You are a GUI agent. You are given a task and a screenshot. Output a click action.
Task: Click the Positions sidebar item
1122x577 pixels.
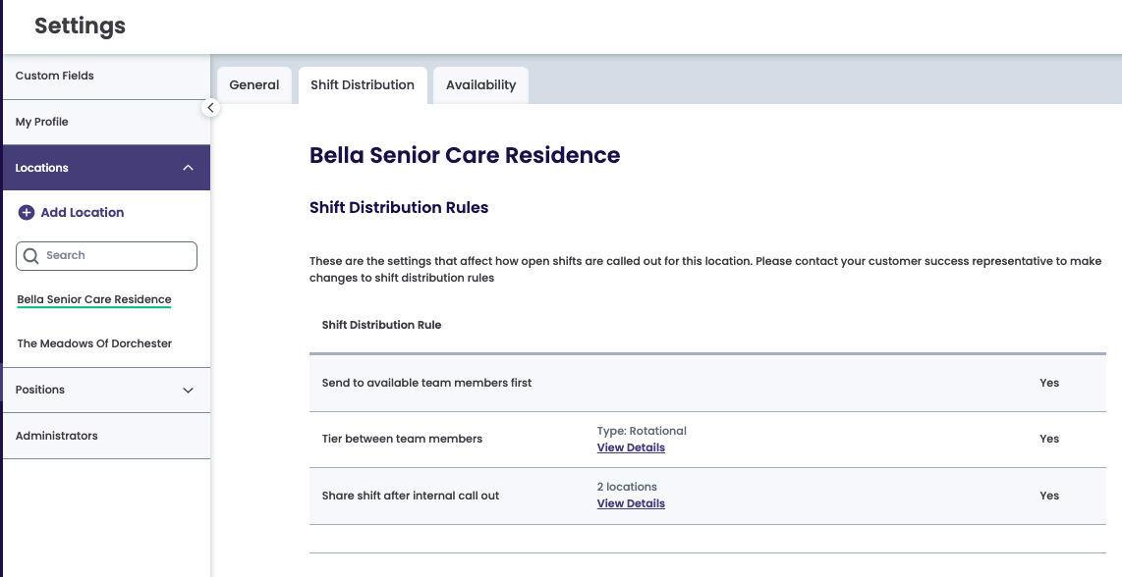click(40, 390)
